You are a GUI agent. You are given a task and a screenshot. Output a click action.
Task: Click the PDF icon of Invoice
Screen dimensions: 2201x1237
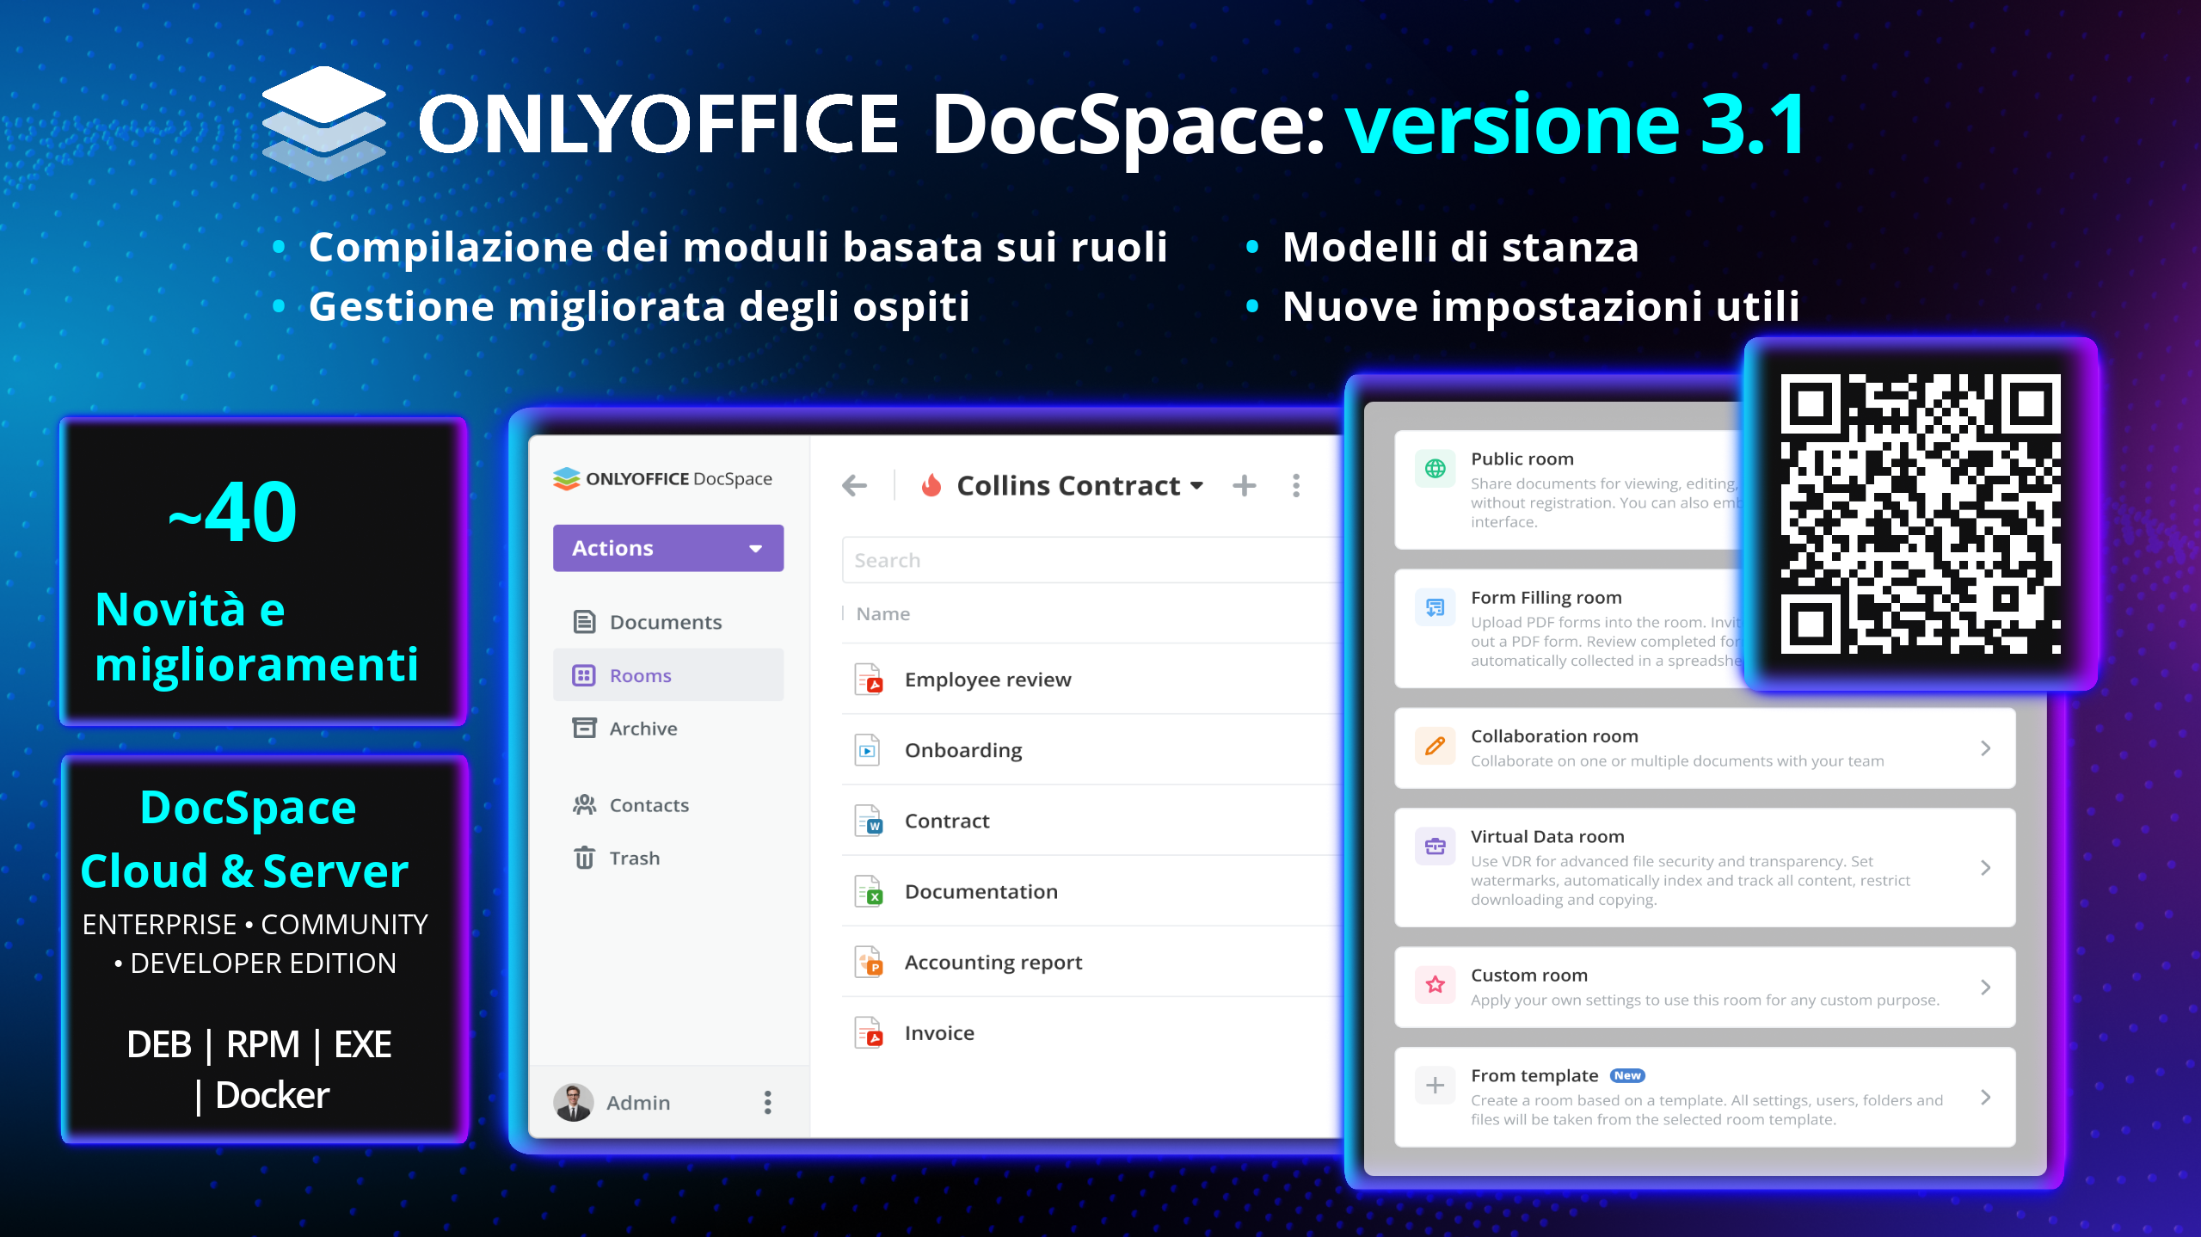point(869,1032)
